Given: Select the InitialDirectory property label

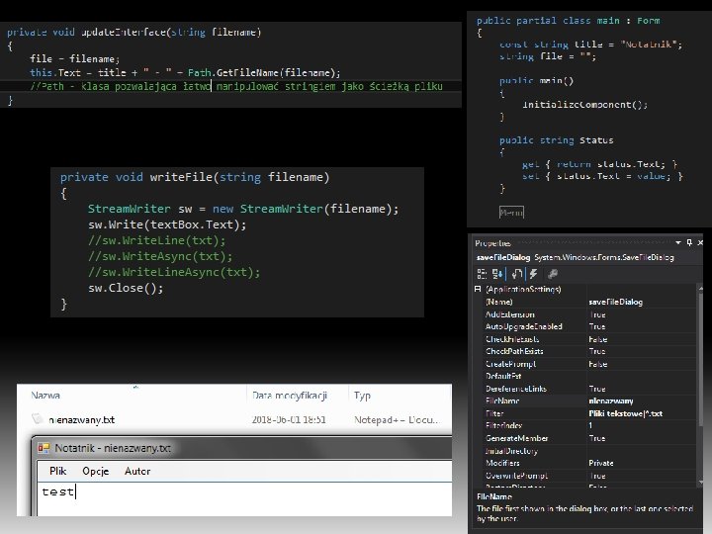Looking at the screenshot, I should pyautogui.click(x=511, y=451).
